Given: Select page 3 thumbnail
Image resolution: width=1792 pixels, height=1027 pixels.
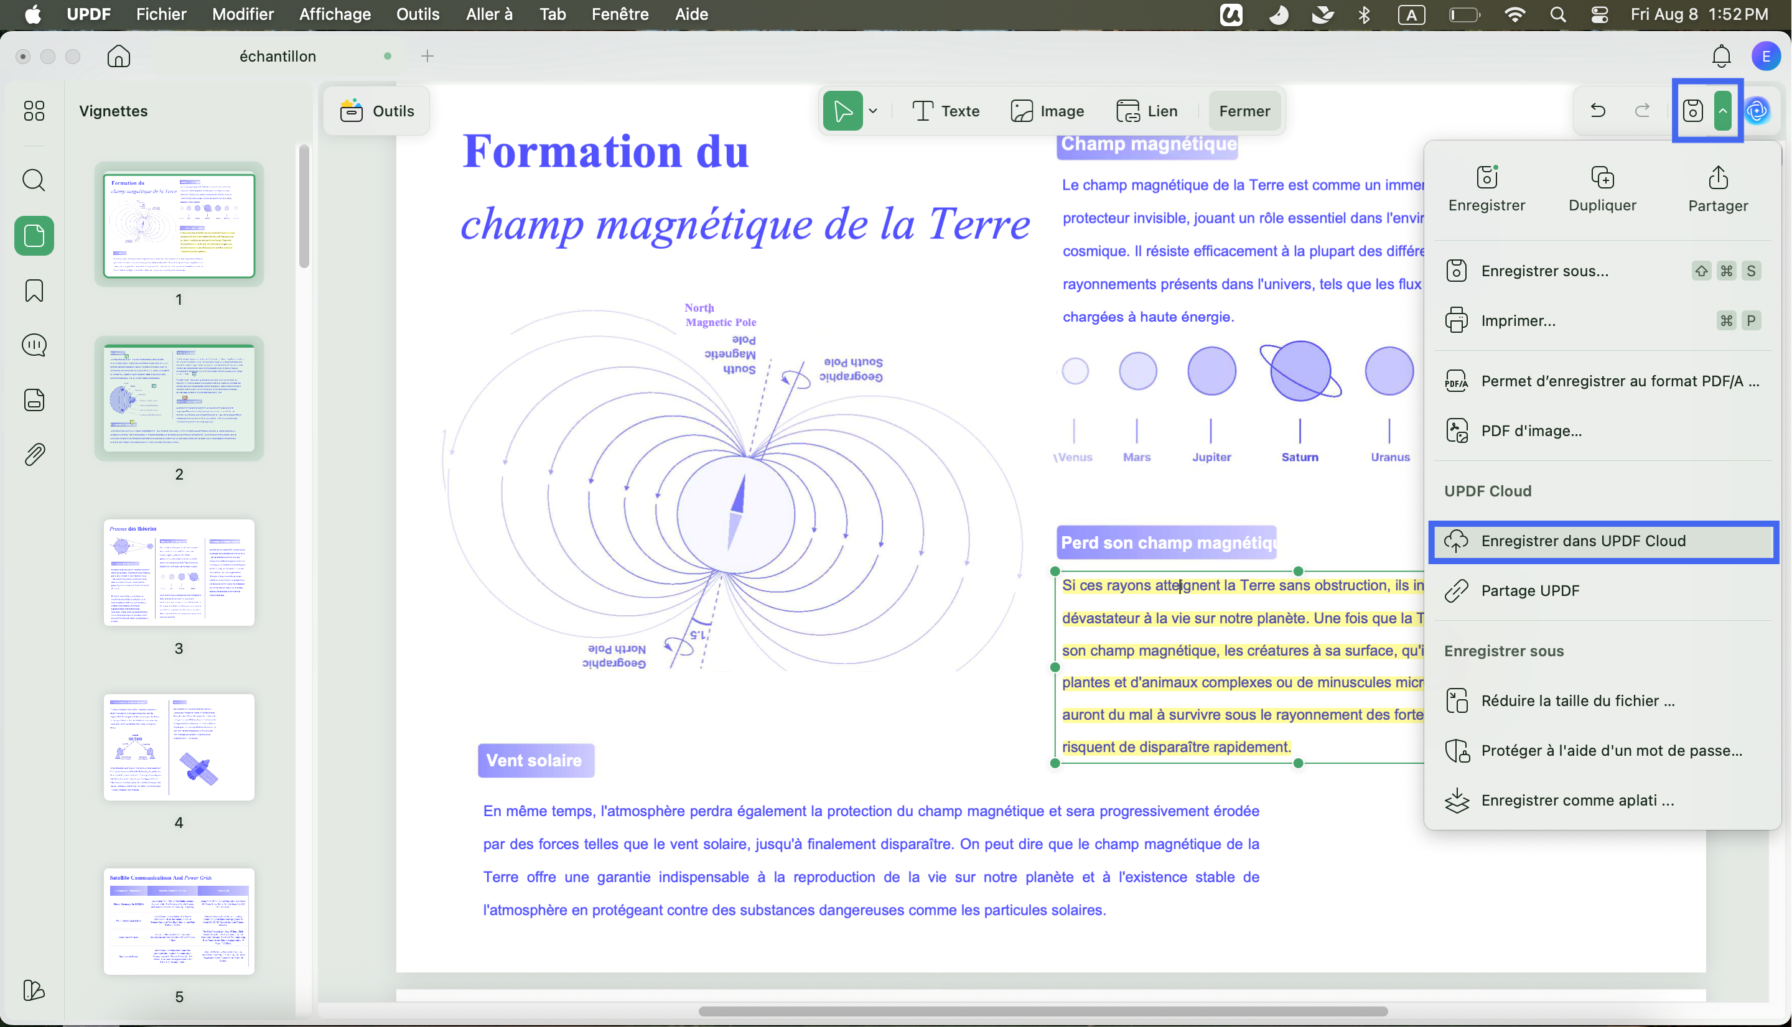Looking at the screenshot, I should (179, 572).
